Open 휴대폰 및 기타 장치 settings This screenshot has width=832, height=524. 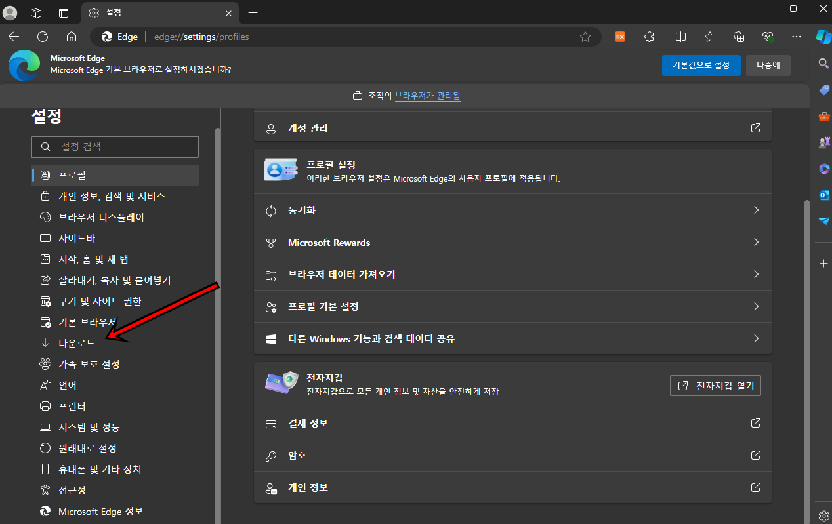click(115, 469)
